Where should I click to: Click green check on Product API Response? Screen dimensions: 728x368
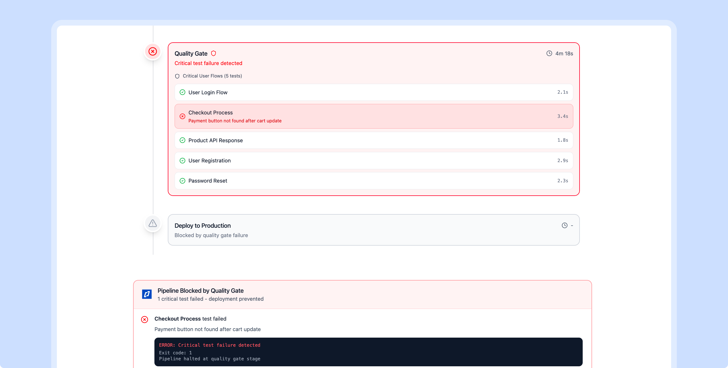183,140
